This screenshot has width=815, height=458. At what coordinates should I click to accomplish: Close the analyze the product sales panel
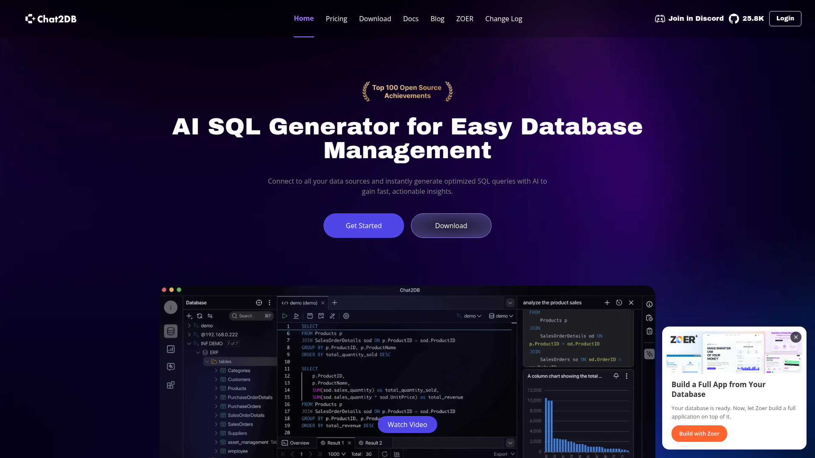pyautogui.click(x=631, y=302)
